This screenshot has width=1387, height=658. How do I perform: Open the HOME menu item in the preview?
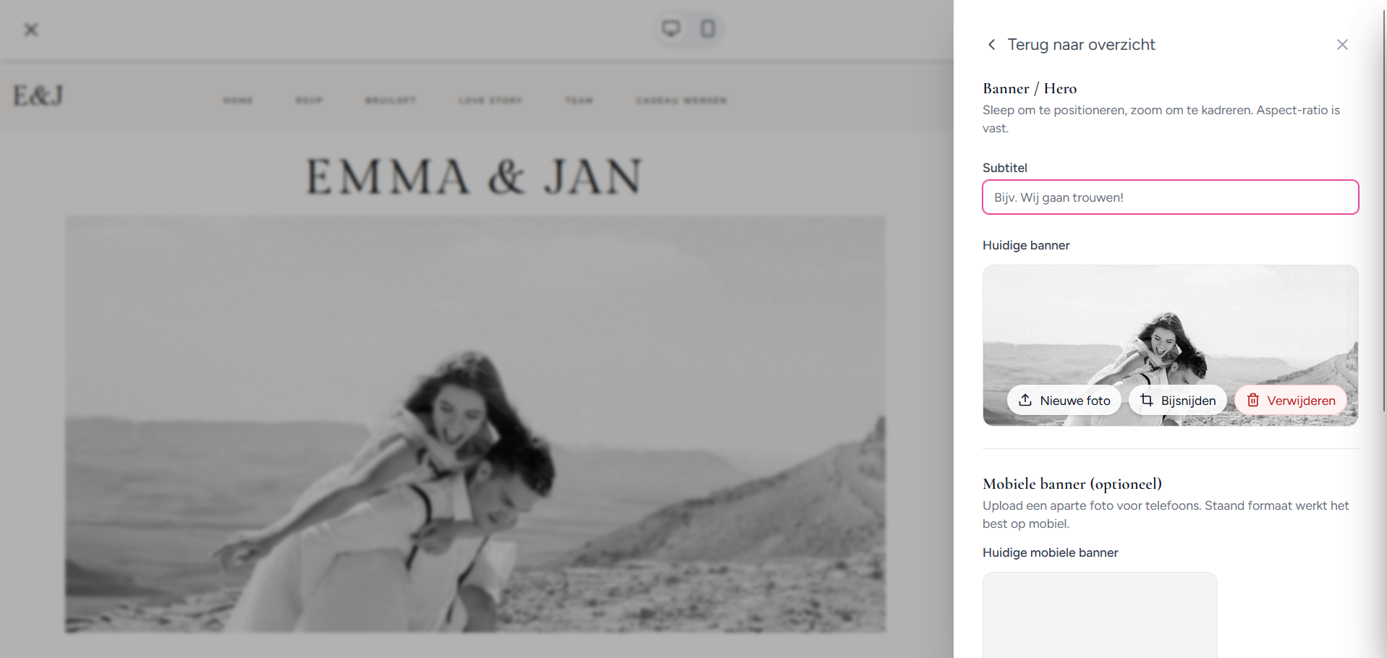pyautogui.click(x=238, y=101)
